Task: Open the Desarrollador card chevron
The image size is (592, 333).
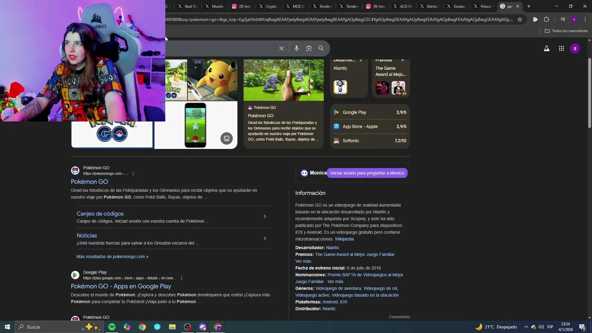Action: coord(361,60)
